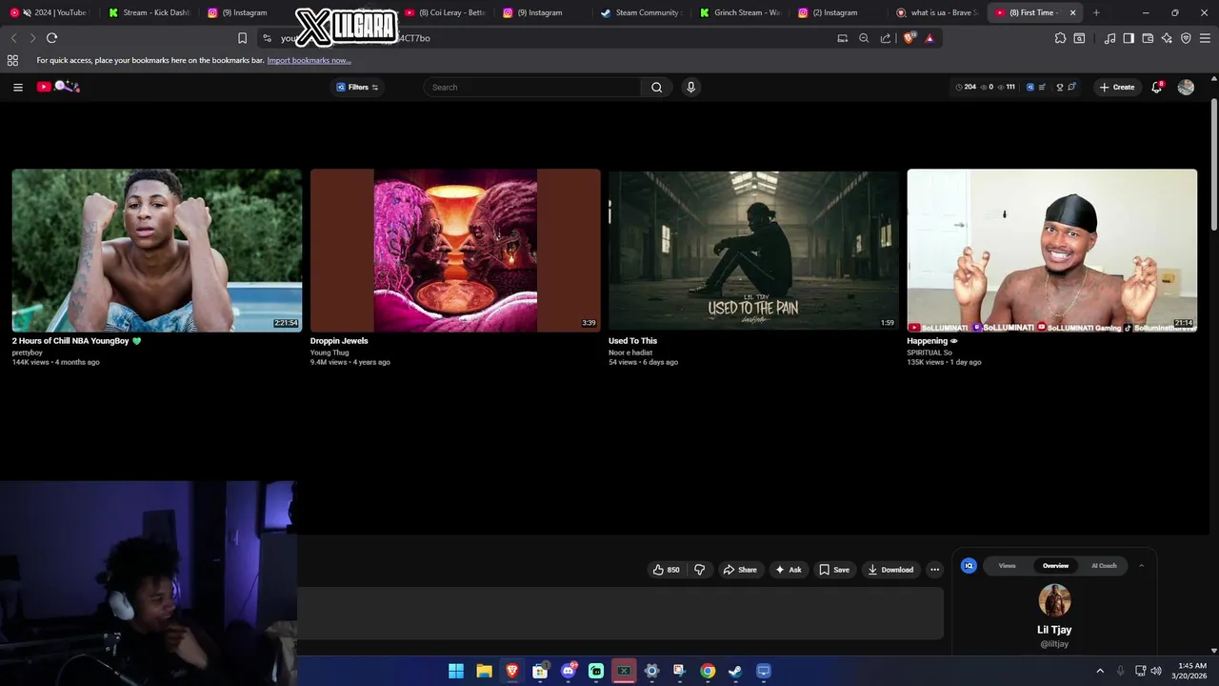Click the search magnifier button
Screen dimensions: 1219x686
click(656, 87)
